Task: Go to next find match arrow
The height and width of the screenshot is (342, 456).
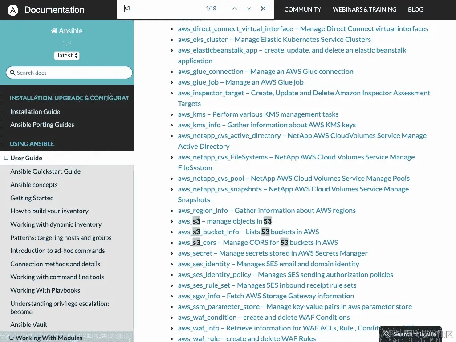Action: coord(249,9)
